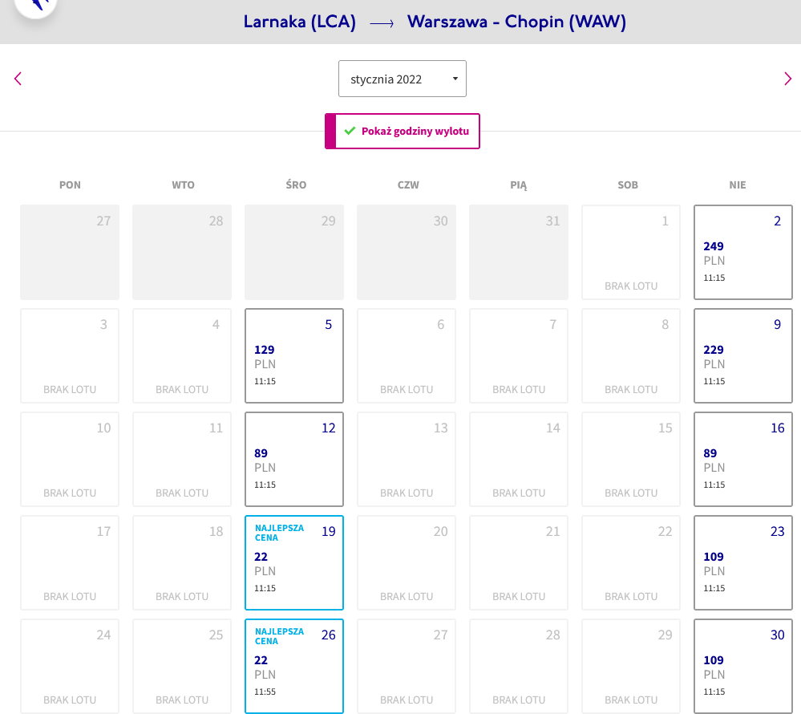The width and height of the screenshot is (801, 714).
Task: Choose January 30 flight for 109 PLN
Action: [x=742, y=667]
